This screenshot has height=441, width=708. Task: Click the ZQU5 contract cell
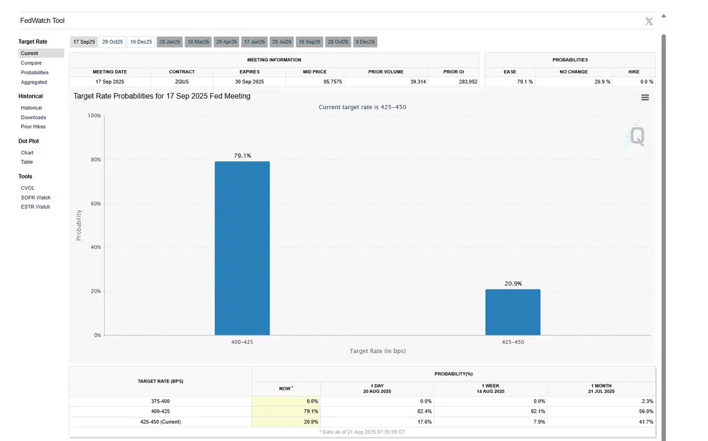click(x=182, y=81)
